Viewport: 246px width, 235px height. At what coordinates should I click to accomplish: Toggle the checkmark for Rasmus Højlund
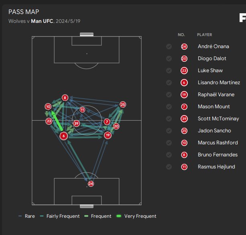[169, 167]
